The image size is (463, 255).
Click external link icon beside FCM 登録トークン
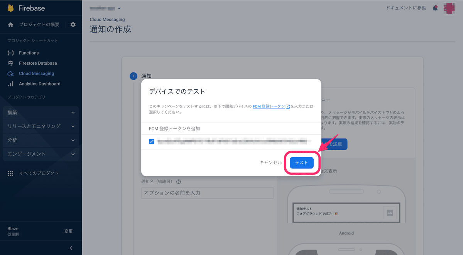point(288,107)
